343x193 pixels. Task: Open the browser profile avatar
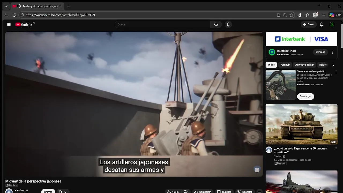(x=315, y=15)
